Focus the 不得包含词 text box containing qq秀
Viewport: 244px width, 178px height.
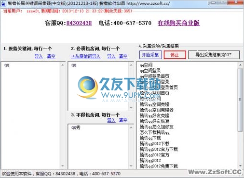pos(98,146)
